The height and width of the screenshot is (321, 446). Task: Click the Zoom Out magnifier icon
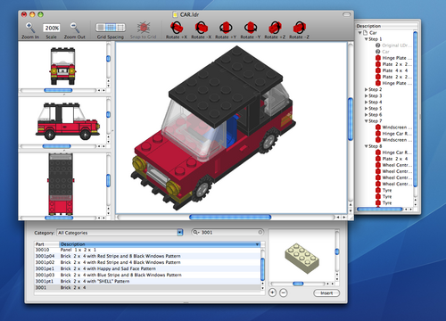click(75, 28)
